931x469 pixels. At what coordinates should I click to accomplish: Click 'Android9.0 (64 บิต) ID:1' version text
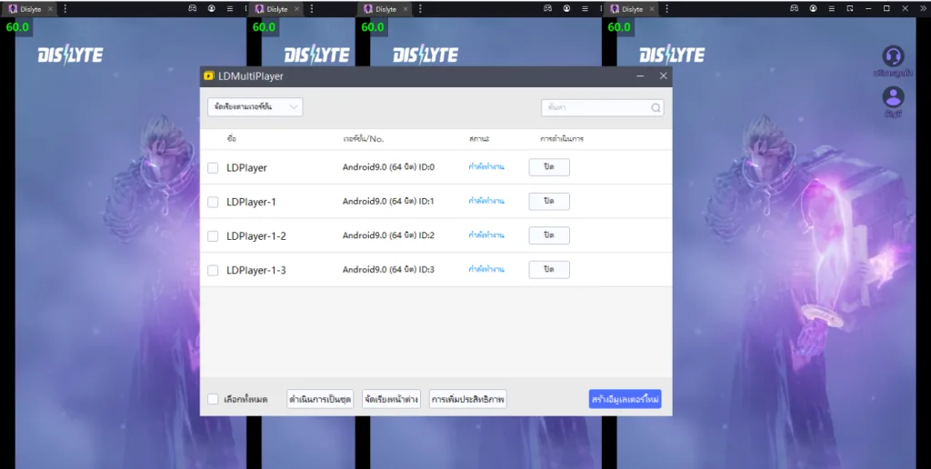pyautogui.click(x=388, y=201)
